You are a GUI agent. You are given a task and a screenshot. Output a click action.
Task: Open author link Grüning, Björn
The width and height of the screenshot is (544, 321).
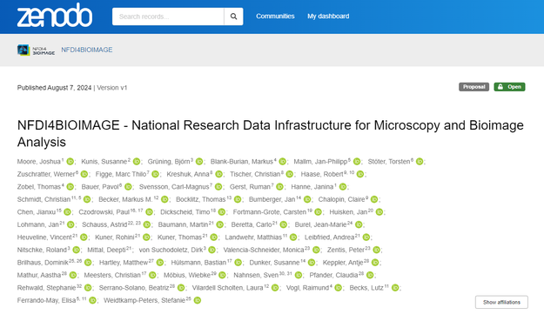[x=169, y=162]
